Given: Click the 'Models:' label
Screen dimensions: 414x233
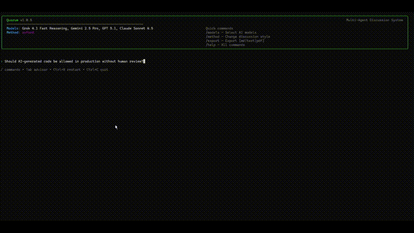Looking at the screenshot, I should (13, 28).
